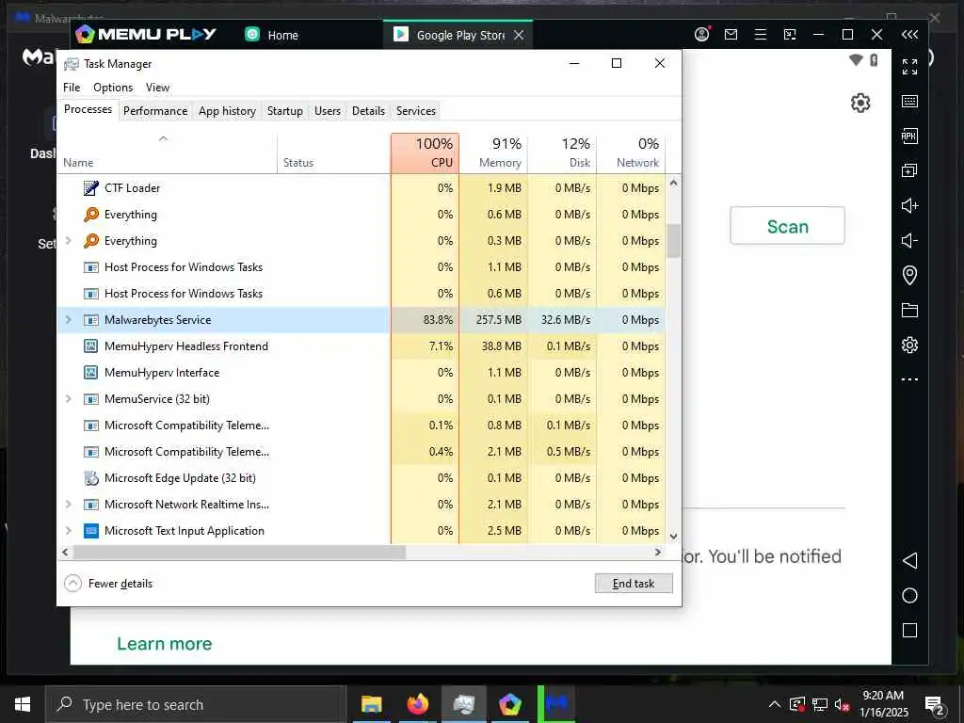Open settings gear in the Play Store page

[860, 103]
